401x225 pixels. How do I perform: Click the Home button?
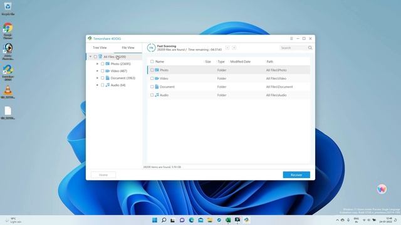[x=103, y=175]
